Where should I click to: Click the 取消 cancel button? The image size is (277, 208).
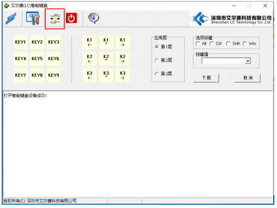point(248,78)
